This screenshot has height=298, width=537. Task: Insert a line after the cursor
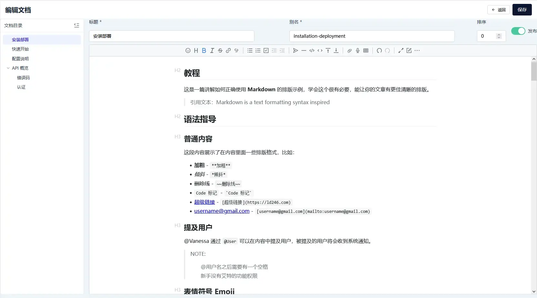336,50
